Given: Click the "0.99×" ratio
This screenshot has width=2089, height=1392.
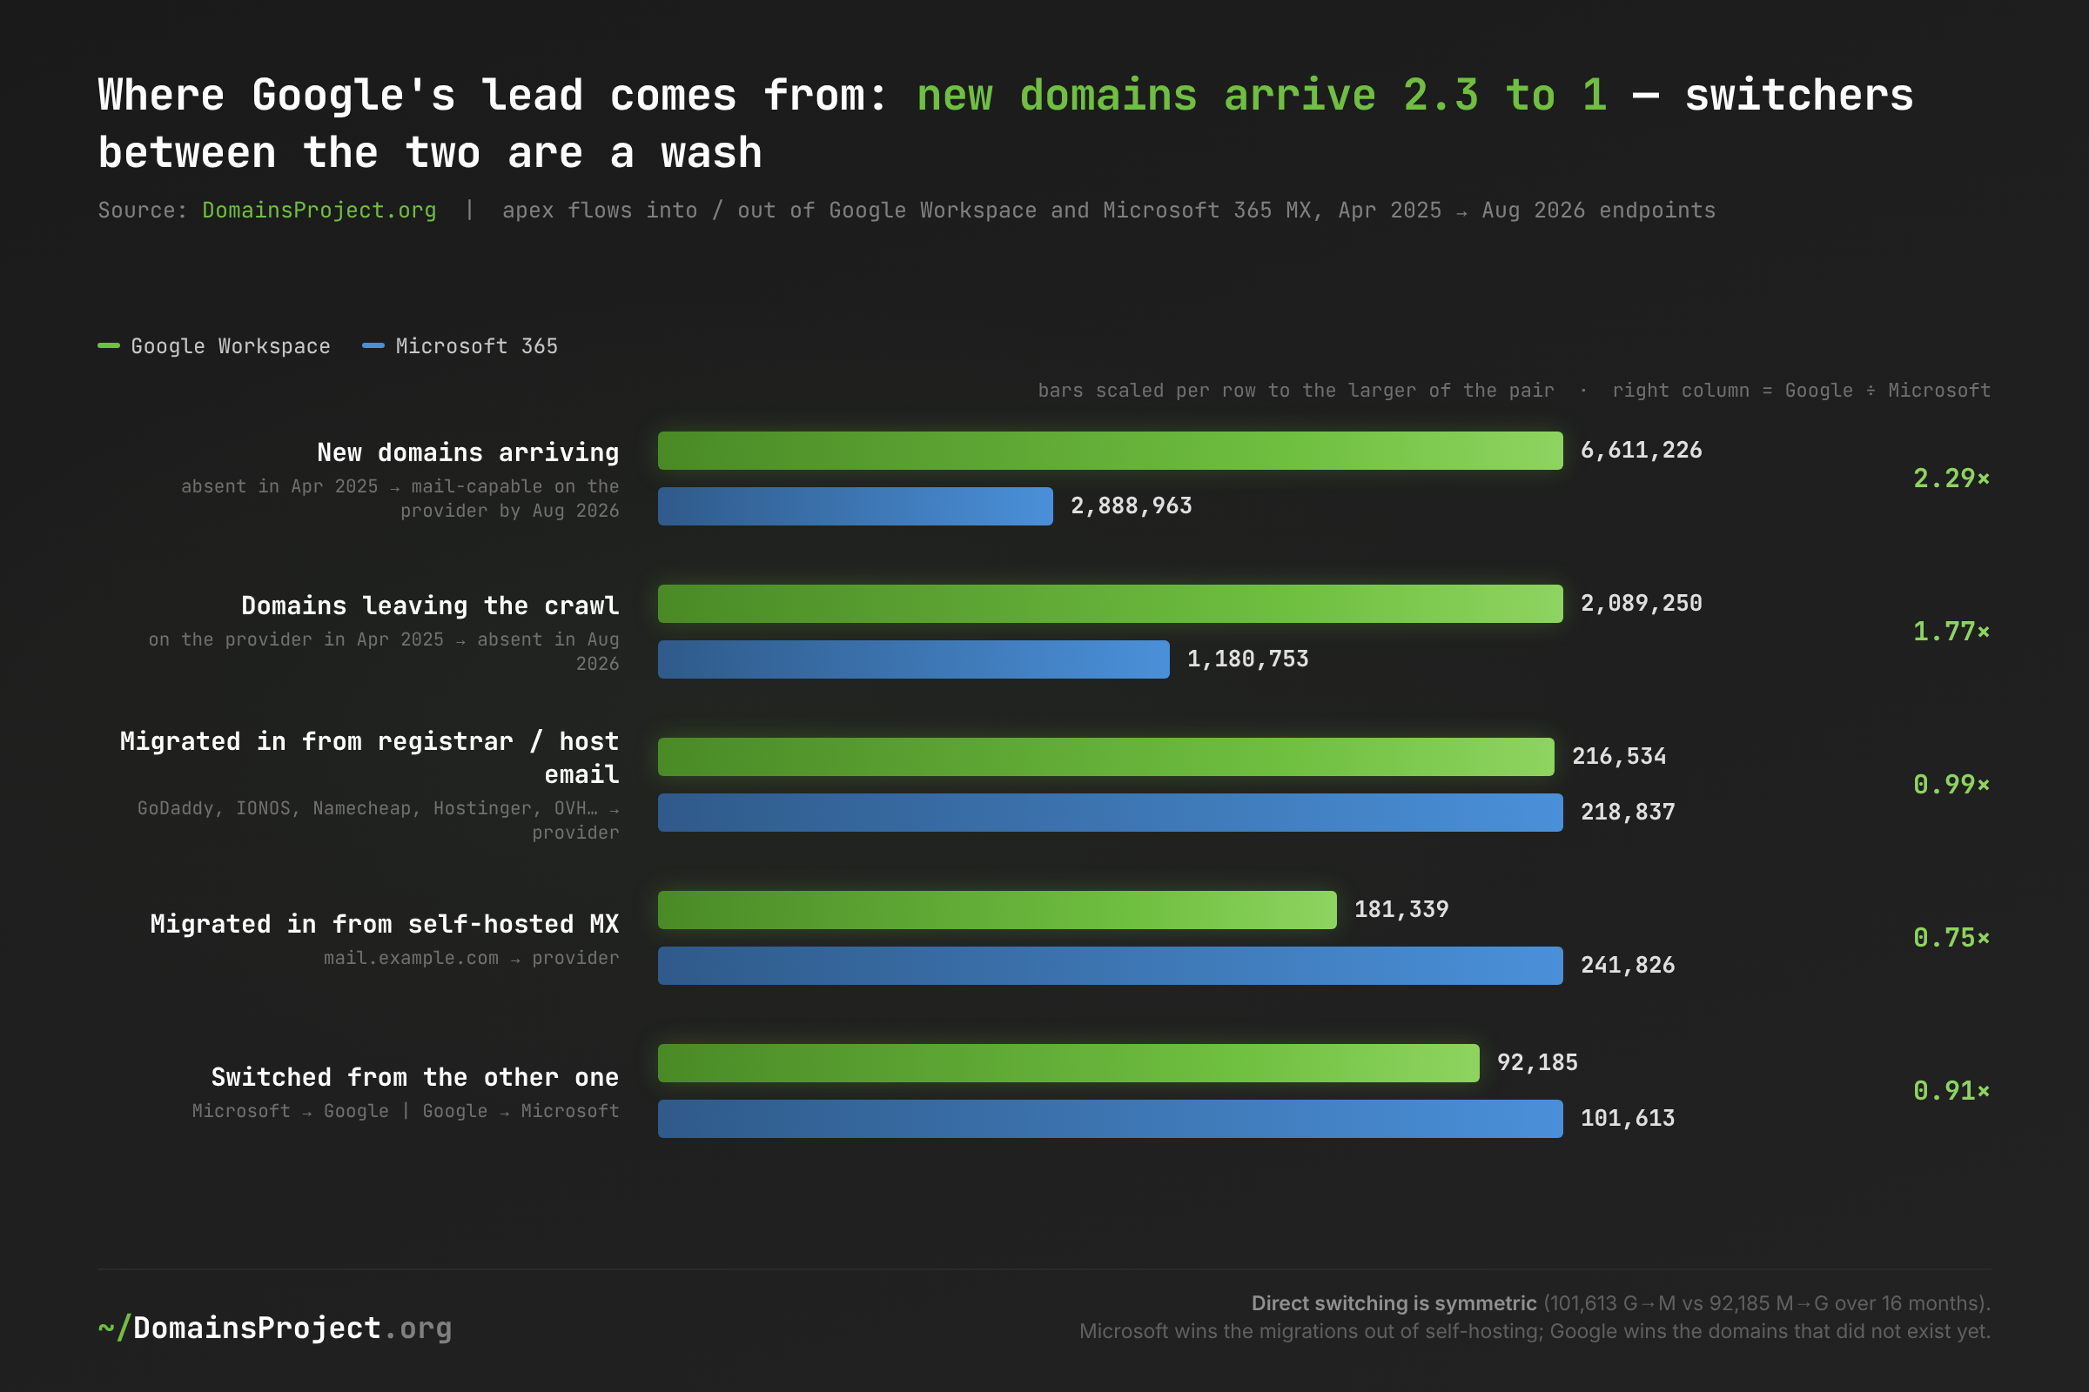Looking at the screenshot, I should 1951,785.
